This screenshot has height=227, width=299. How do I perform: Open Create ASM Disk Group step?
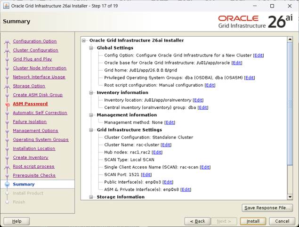38,95
